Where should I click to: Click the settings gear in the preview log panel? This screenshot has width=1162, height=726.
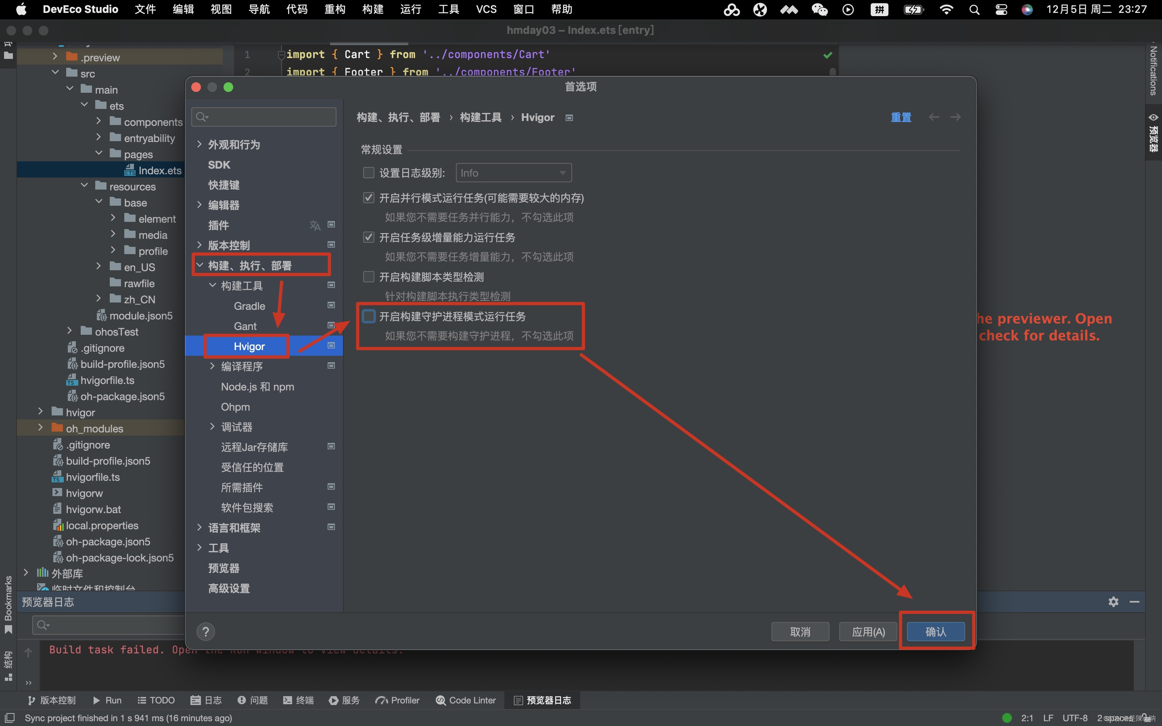point(1113,602)
